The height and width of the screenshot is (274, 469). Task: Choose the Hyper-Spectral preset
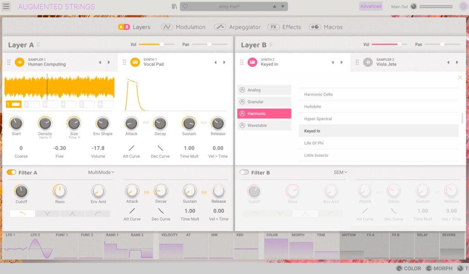(x=318, y=119)
